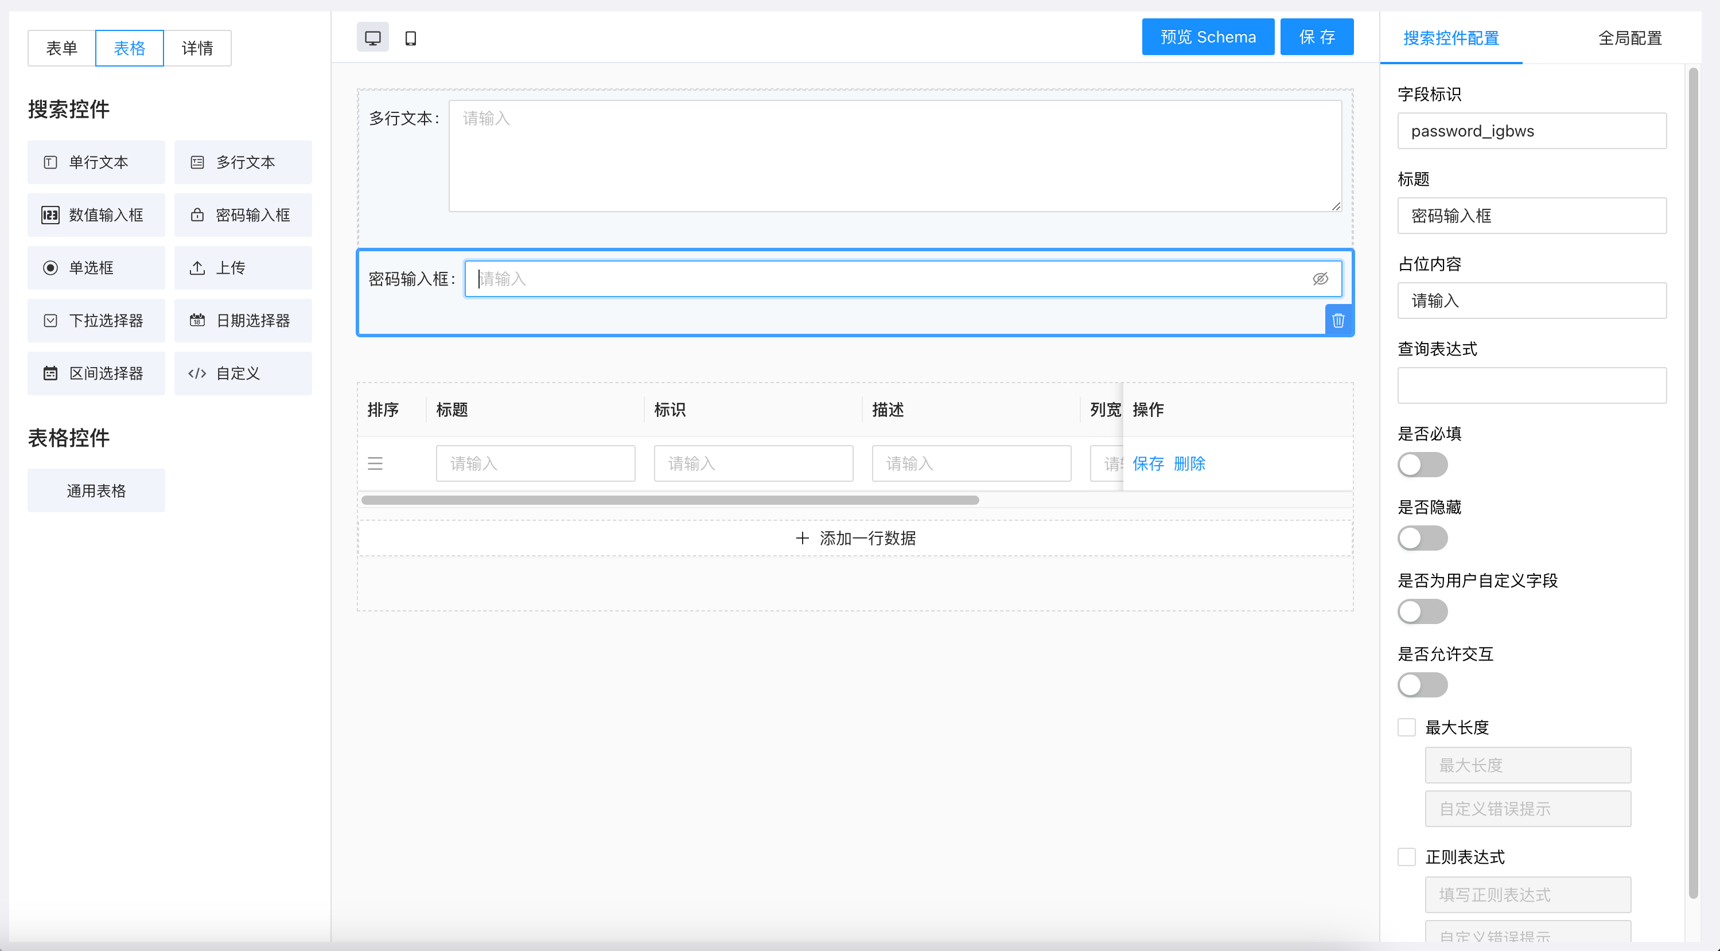Click the table's horizontal scrollbar
This screenshot has height=951, width=1720.
tap(670, 500)
